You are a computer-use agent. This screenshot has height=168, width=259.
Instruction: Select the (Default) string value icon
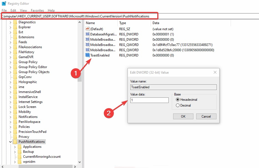click(87, 29)
